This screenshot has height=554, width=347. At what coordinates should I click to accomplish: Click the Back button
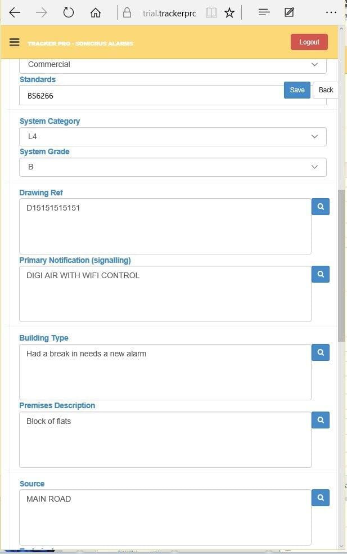pyautogui.click(x=326, y=90)
